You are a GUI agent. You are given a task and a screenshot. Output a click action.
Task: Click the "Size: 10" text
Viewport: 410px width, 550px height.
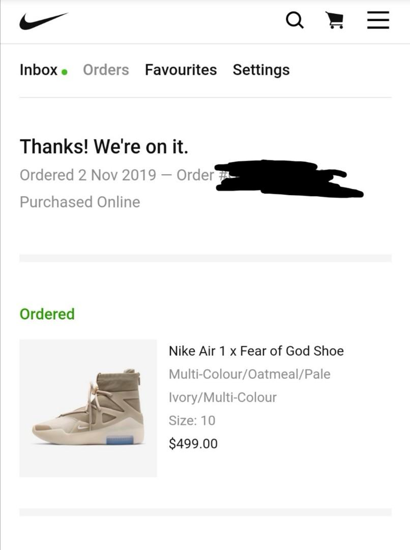192,420
